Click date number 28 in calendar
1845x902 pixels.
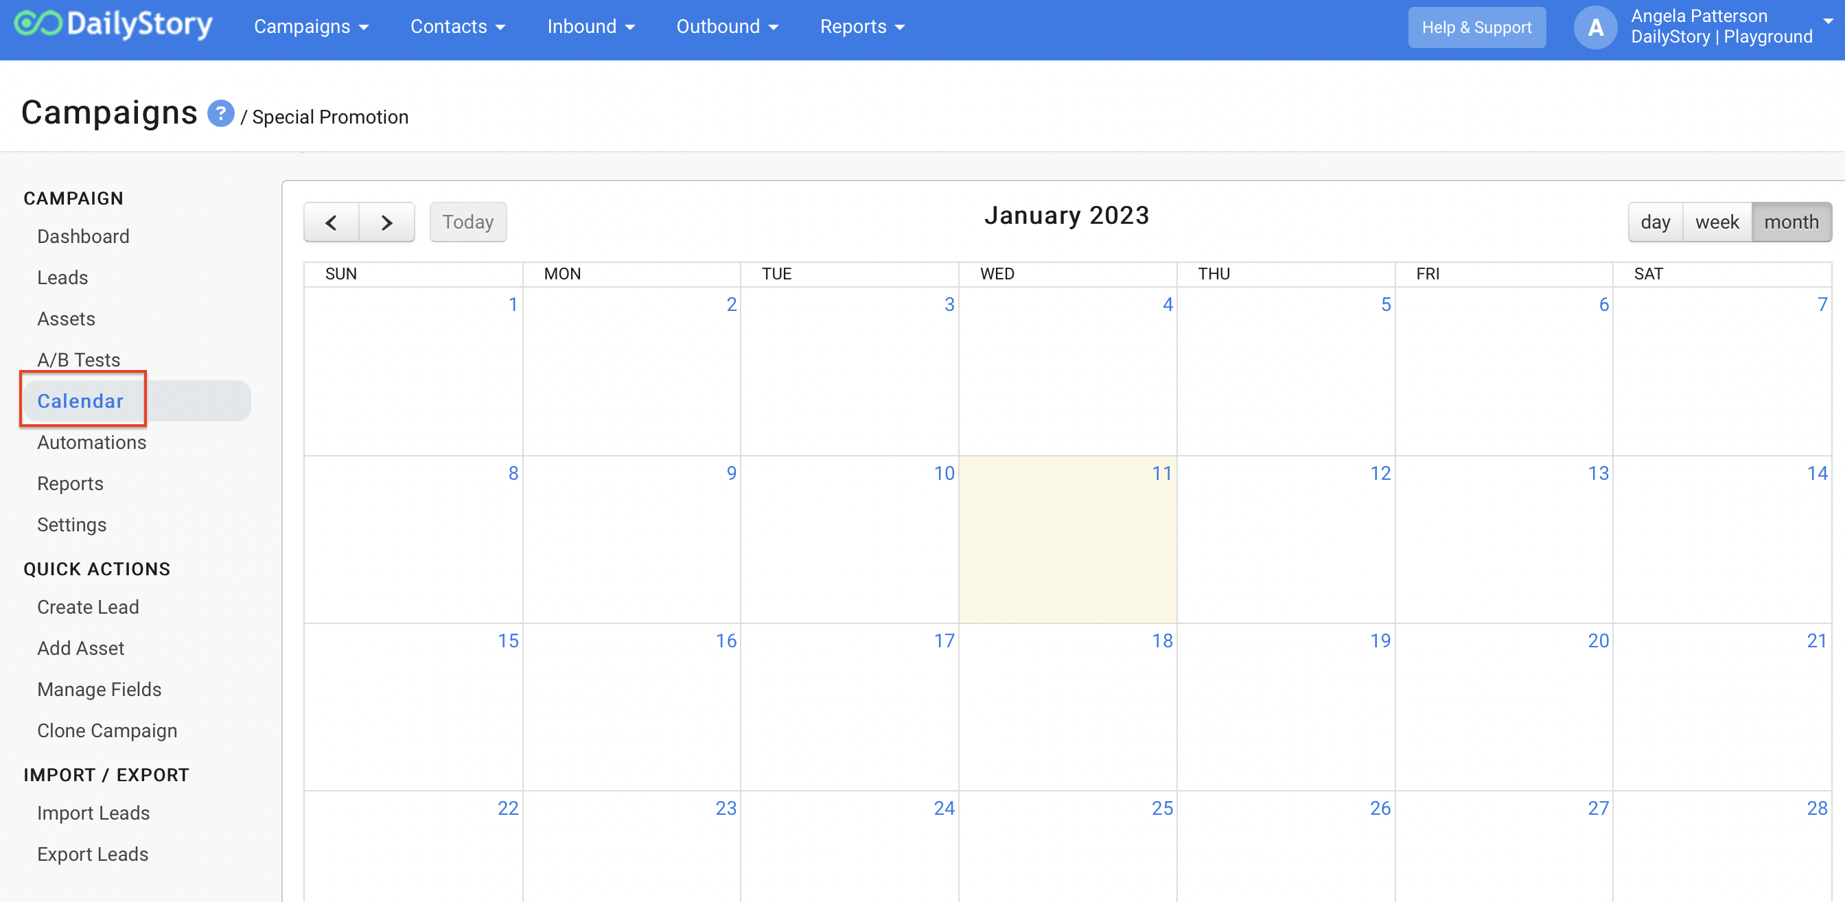pyautogui.click(x=1817, y=808)
